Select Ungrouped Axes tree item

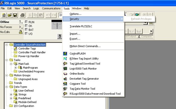tap(28, 79)
